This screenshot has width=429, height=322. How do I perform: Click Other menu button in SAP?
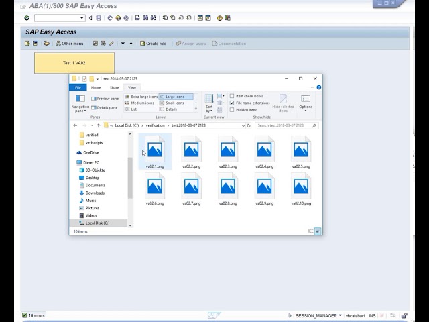[70, 43]
